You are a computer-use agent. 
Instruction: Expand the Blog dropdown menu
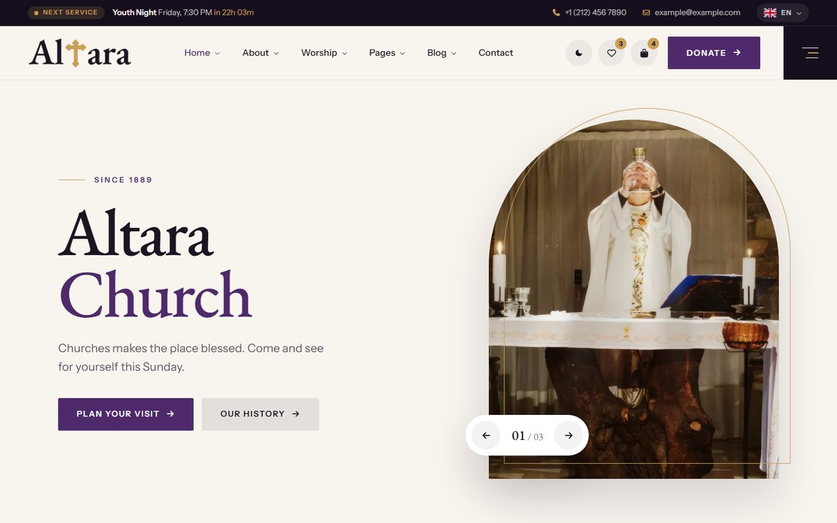click(442, 53)
